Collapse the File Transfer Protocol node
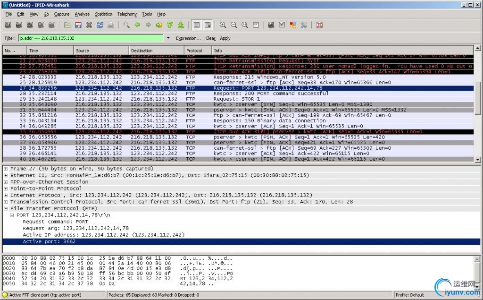The image size is (483, 300). click(x=6, y=209)
